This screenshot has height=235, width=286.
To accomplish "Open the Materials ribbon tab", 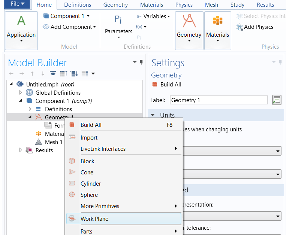I will click(x=151, y=5).
